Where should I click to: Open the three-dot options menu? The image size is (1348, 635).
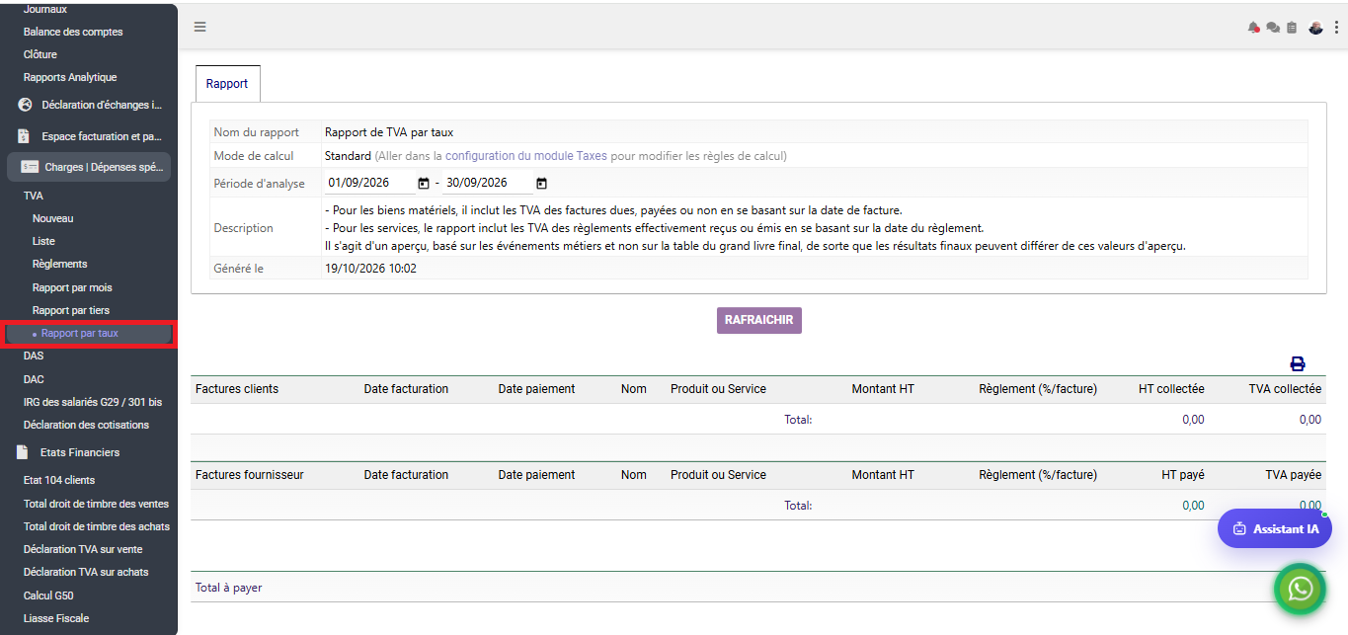tap(1336, 28)
